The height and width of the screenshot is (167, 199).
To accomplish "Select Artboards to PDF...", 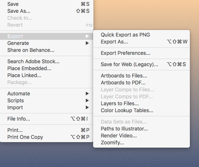I will (142, 83).
